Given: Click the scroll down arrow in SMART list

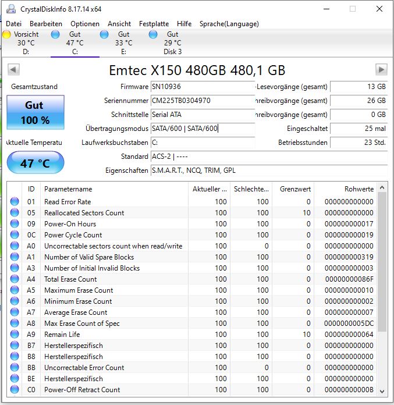Looking at the screenshot, I should (x=382, y=392).
